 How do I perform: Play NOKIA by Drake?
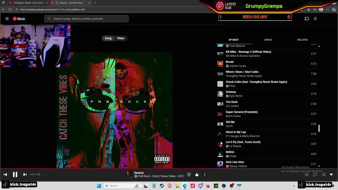267,154
